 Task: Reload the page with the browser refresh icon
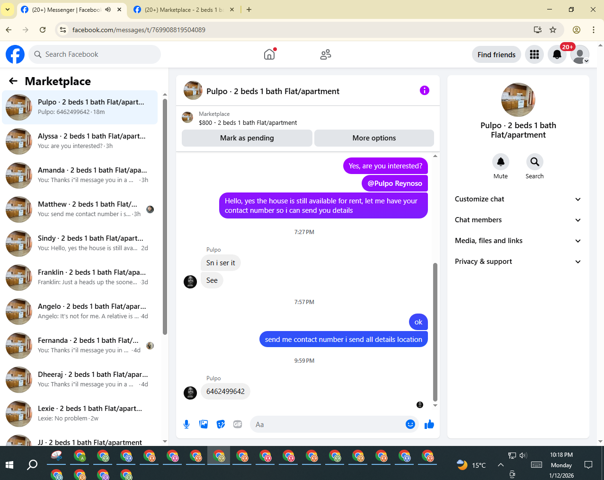pos(43,30)
